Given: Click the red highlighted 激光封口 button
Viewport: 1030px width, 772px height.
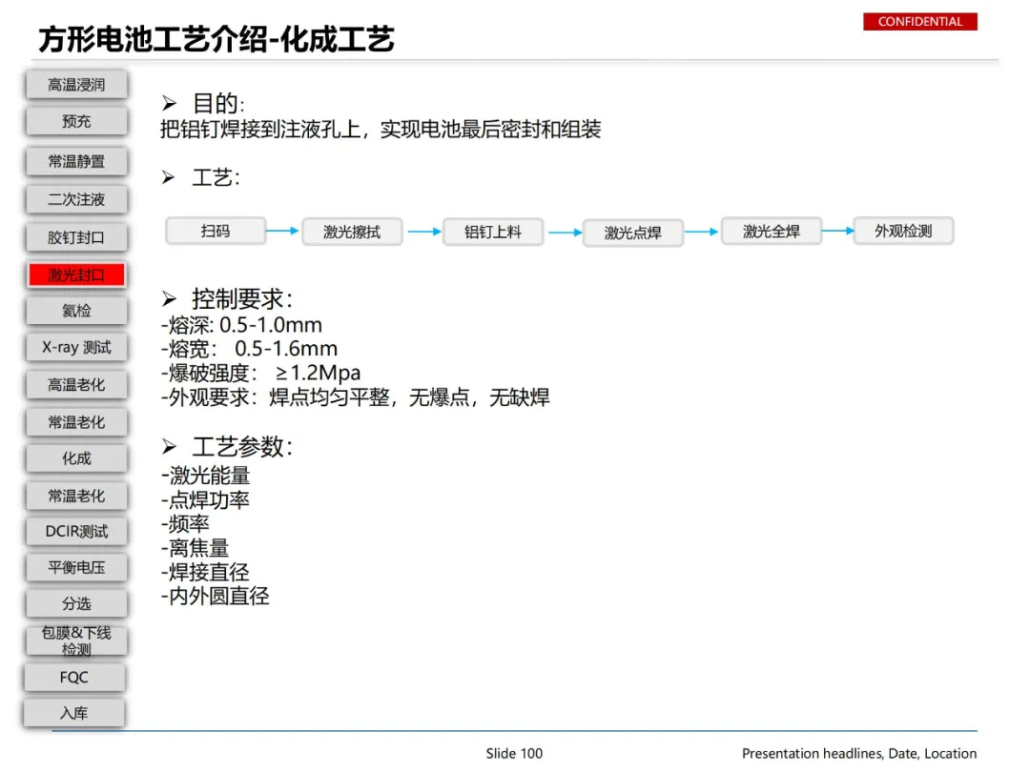Looking at the screenshot, I should [76, 275].
